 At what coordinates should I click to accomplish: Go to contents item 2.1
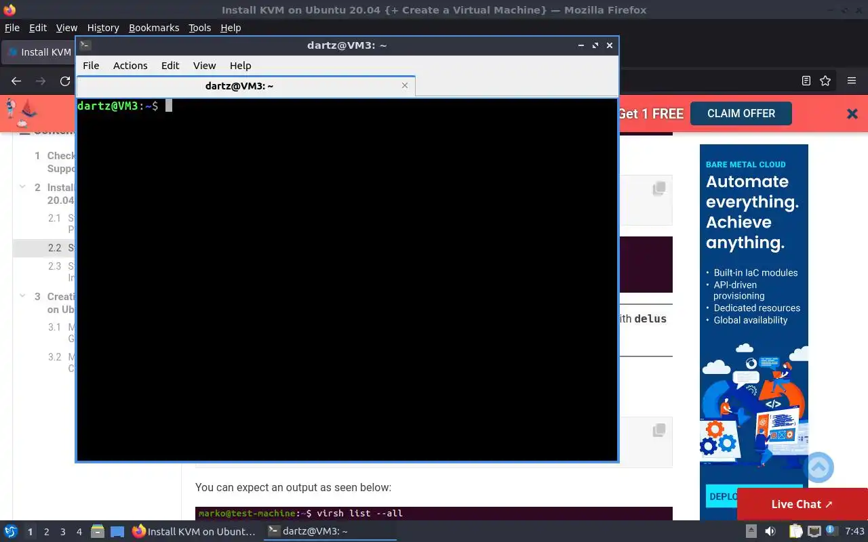click(61, 224)
